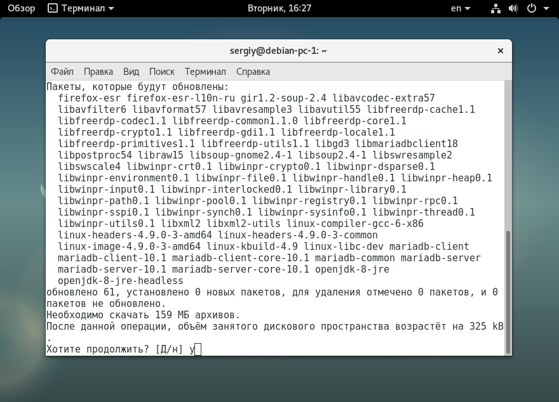Click the line Необходимо скачать 159 МБ архивов
559x402 pixels.
pos(144,315)
